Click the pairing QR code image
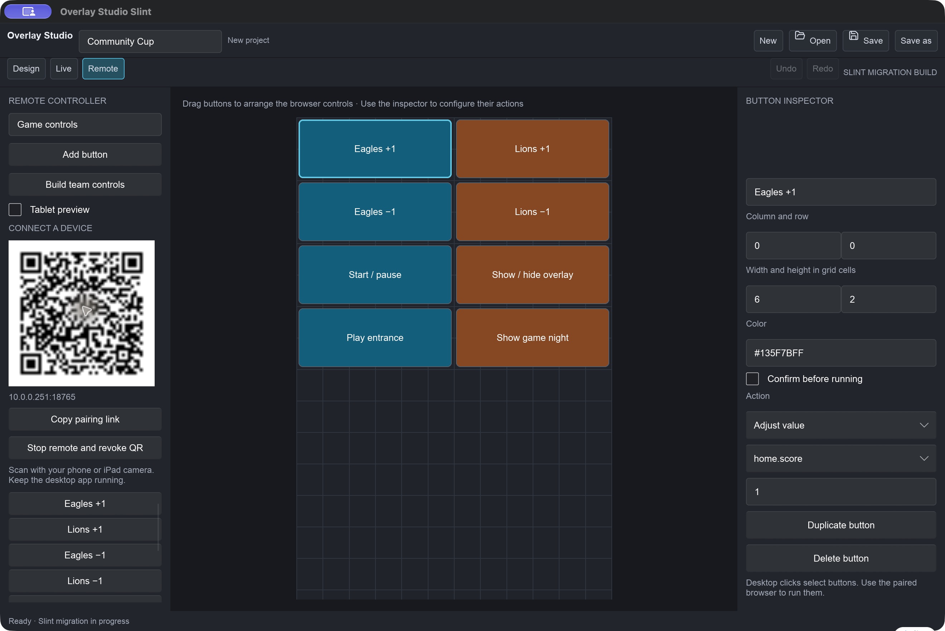Image resolution: width=945 pixels, height=631 pixels. tap(81, 313)
